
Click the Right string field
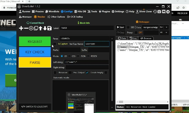click(87, 67)
